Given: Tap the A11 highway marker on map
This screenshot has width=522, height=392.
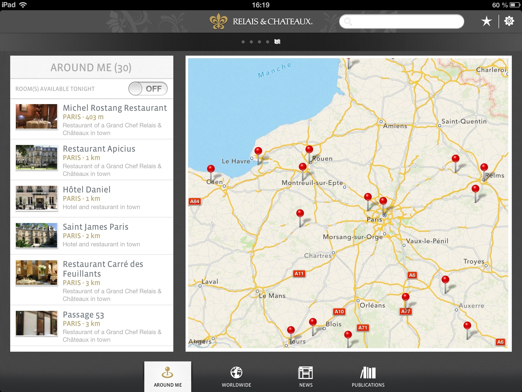Looking at the screenshot, I should click(x=299, y=274).
